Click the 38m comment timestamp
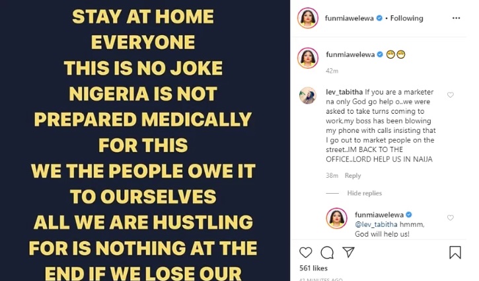 (332, 176)
